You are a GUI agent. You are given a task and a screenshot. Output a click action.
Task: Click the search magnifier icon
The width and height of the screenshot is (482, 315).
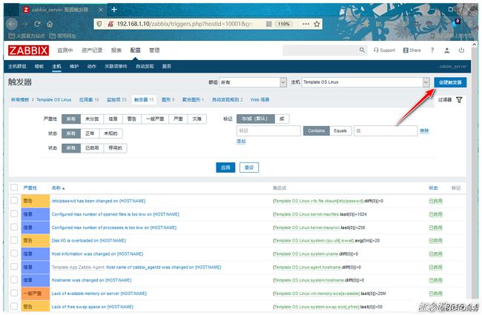click(x=362, y=50)
